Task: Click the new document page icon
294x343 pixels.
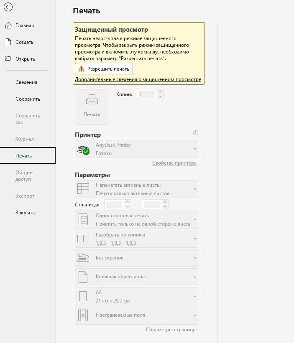Action: point(8,42)
